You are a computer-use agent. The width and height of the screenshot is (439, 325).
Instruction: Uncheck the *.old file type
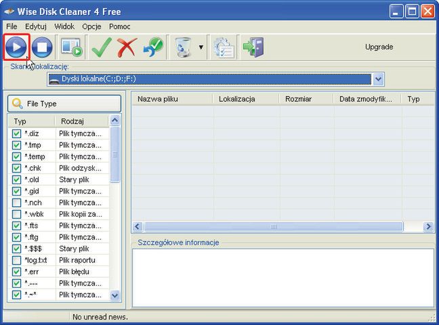[16, 179]
